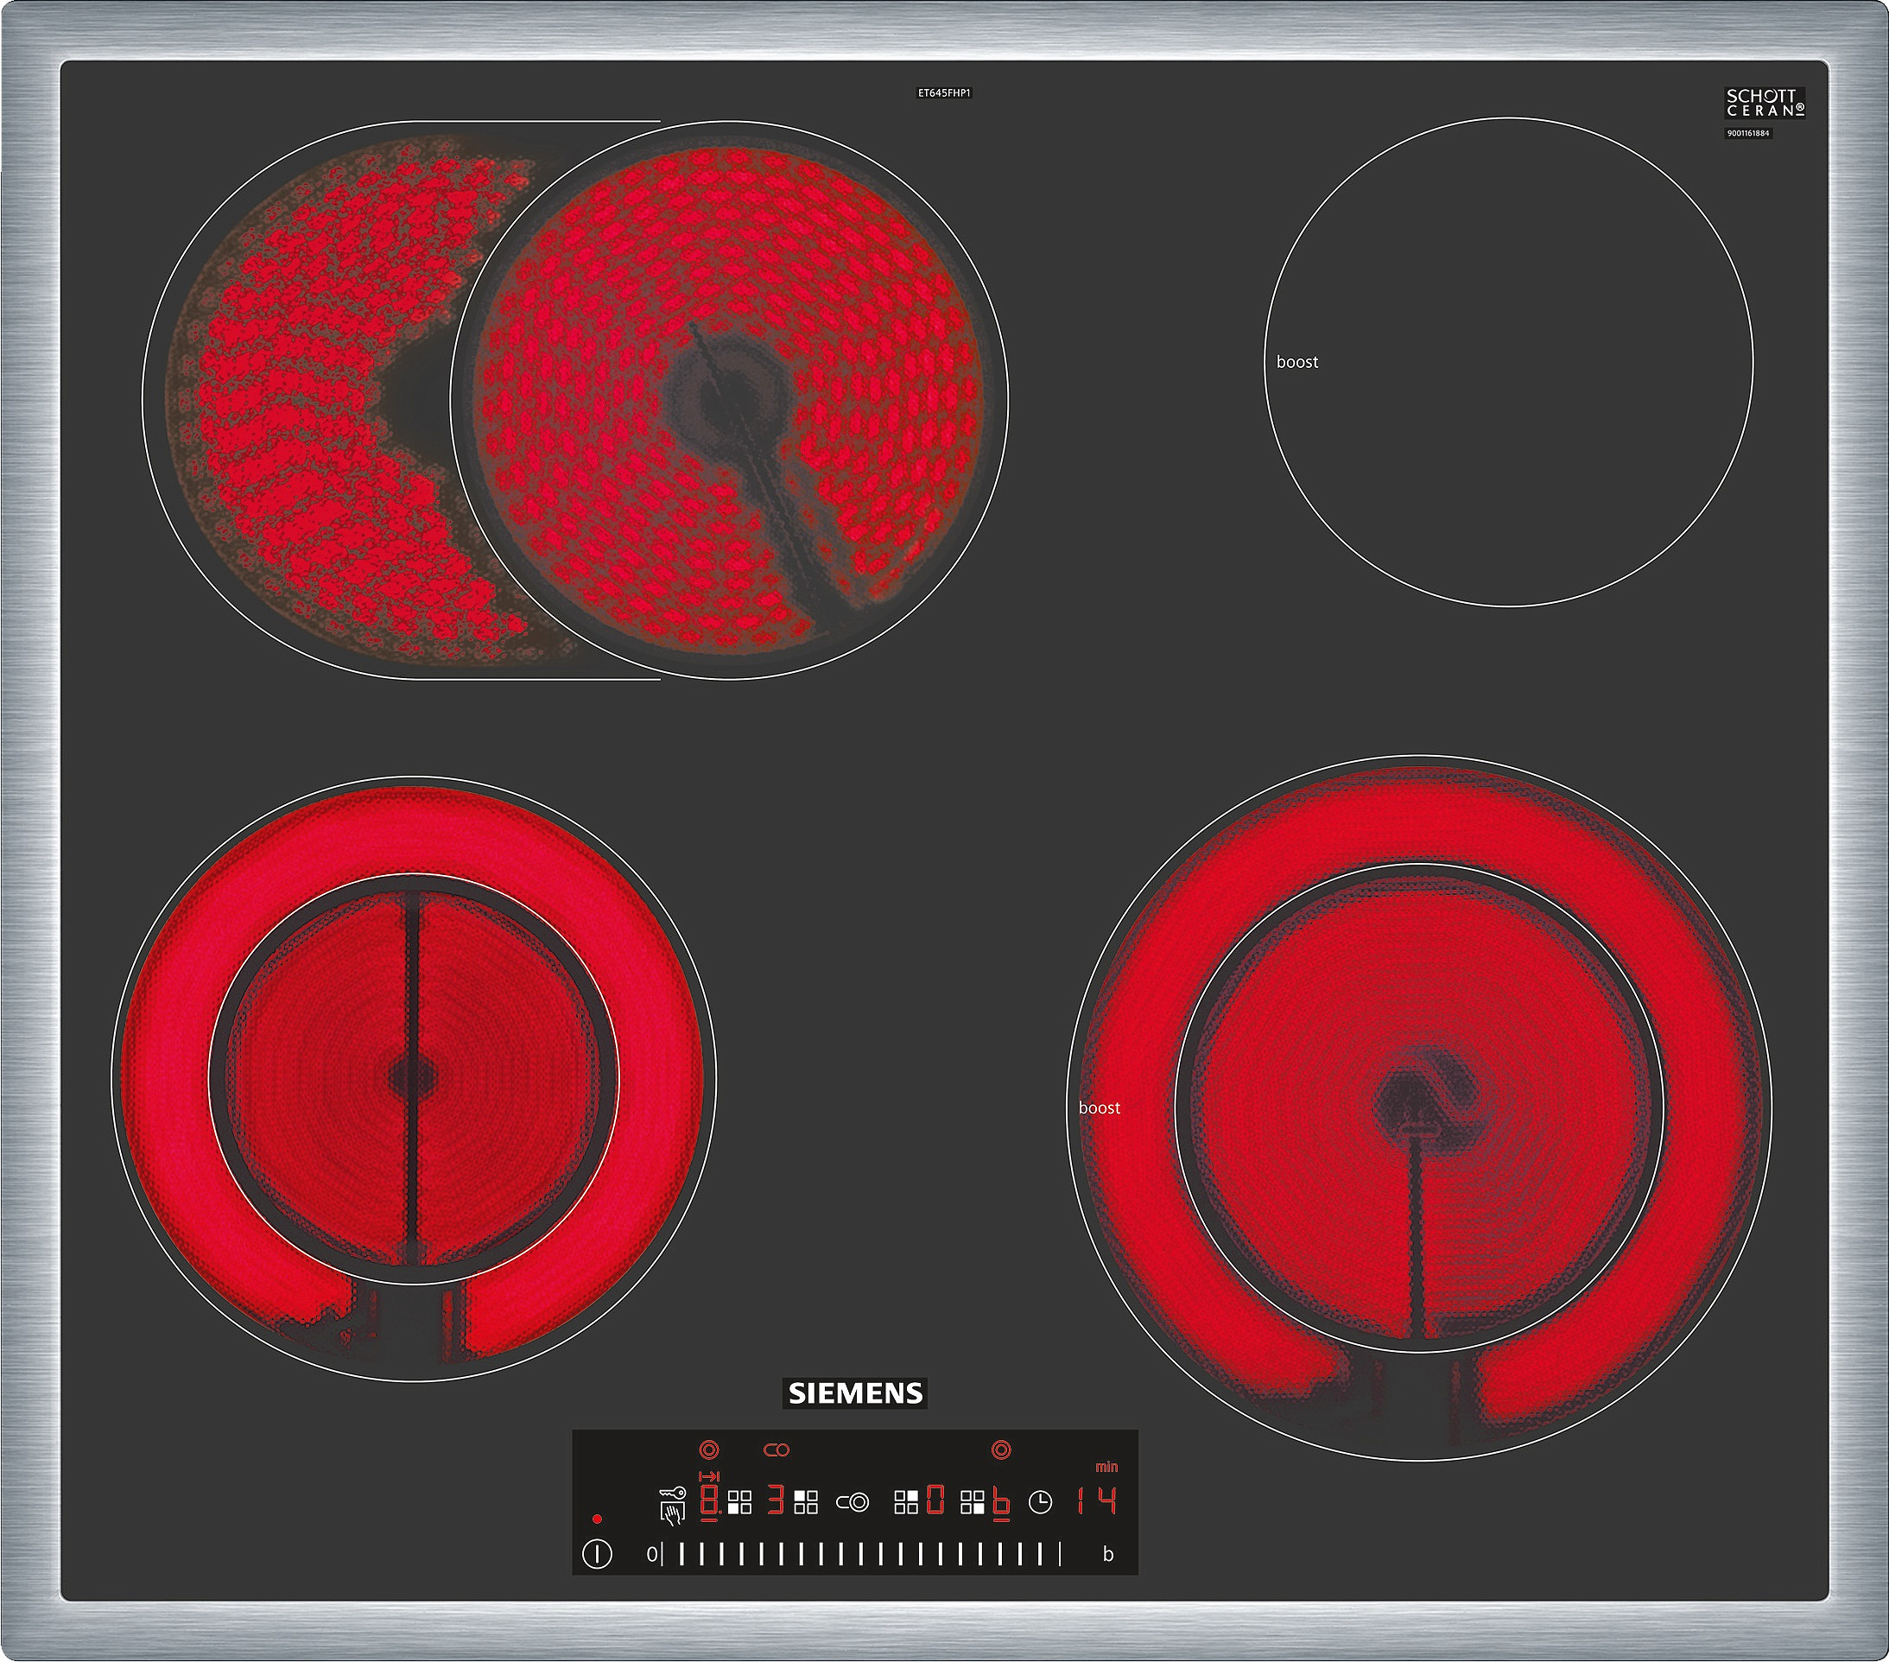Tap the boost label on front-right zone
Screen dimensions: 1889x1662
[x=1099, y=1107]
